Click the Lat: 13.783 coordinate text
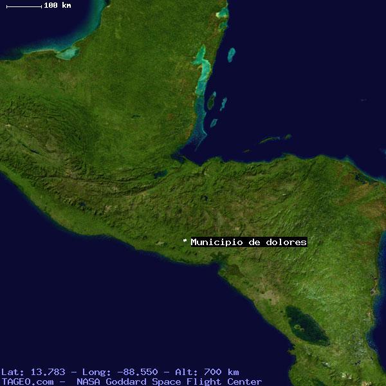This screenshot has width=386, height=386. [33, 372]
